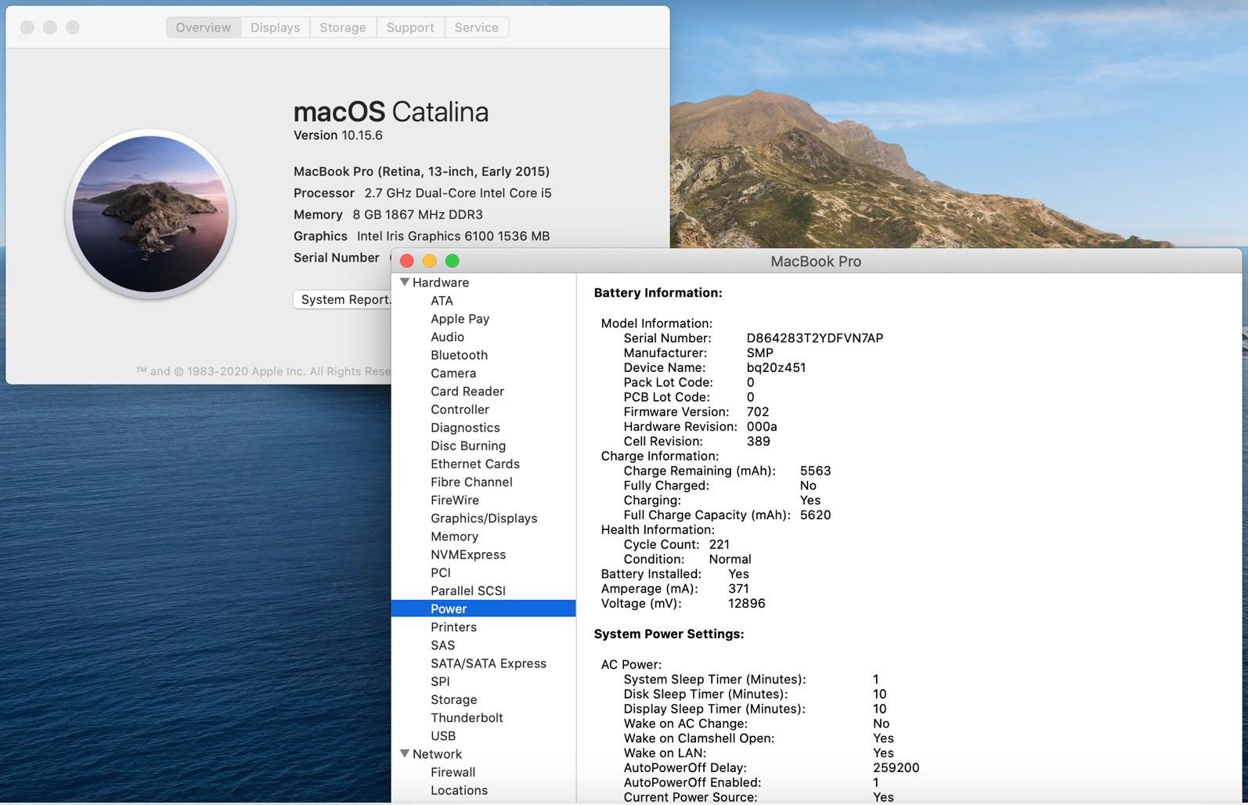Select SPI in the sidebar
The width and height of the screenshot is (1248, 805).
[x=440, y=681]
